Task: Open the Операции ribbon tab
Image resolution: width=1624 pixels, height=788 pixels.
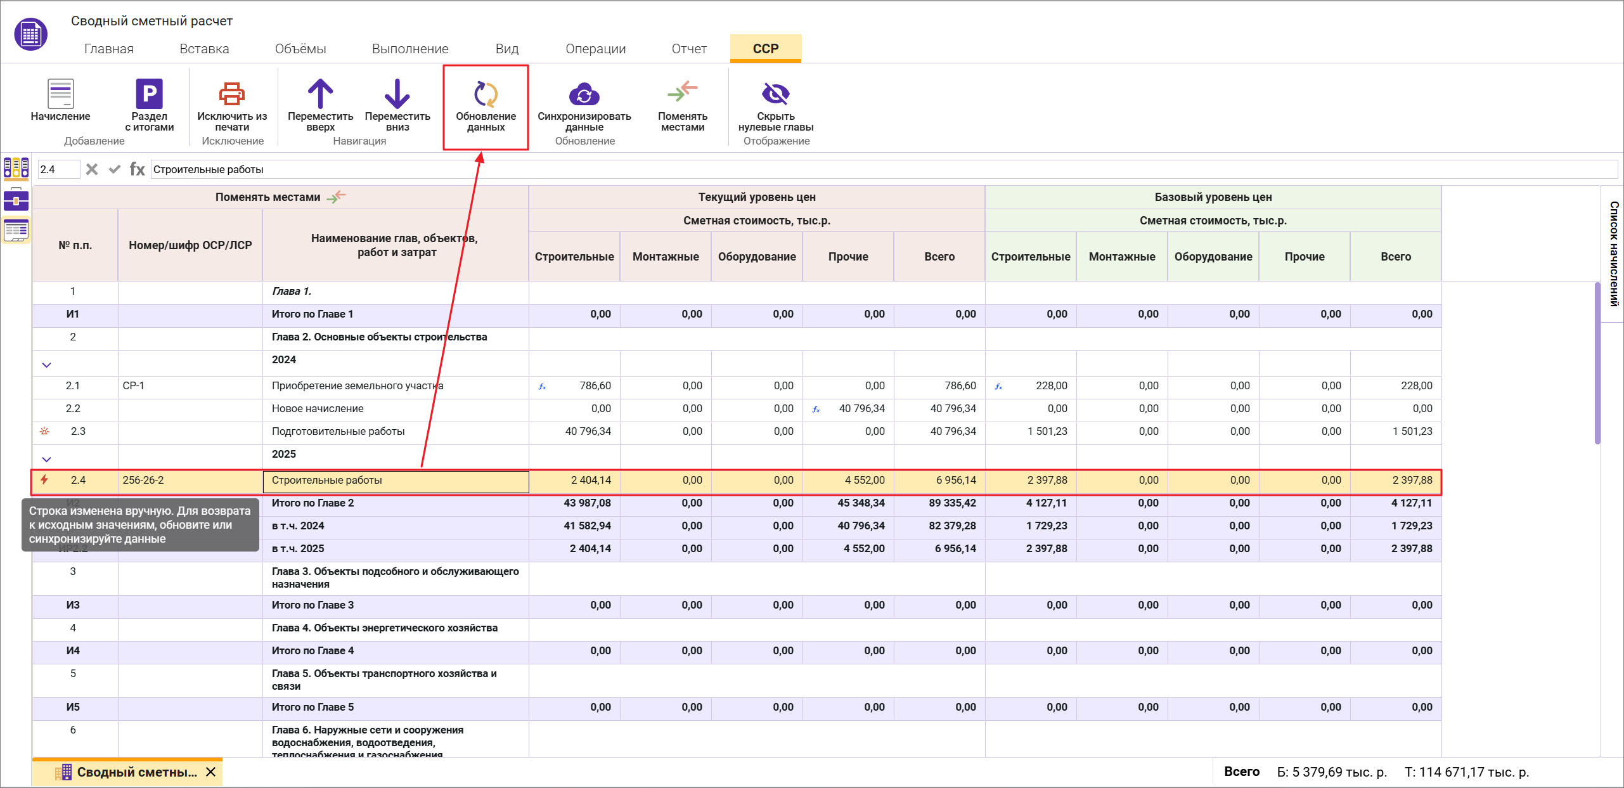Action: click(595, 49)
